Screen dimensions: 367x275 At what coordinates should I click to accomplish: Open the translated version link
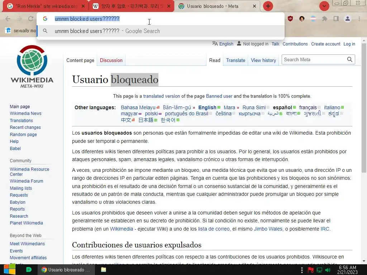162,96
